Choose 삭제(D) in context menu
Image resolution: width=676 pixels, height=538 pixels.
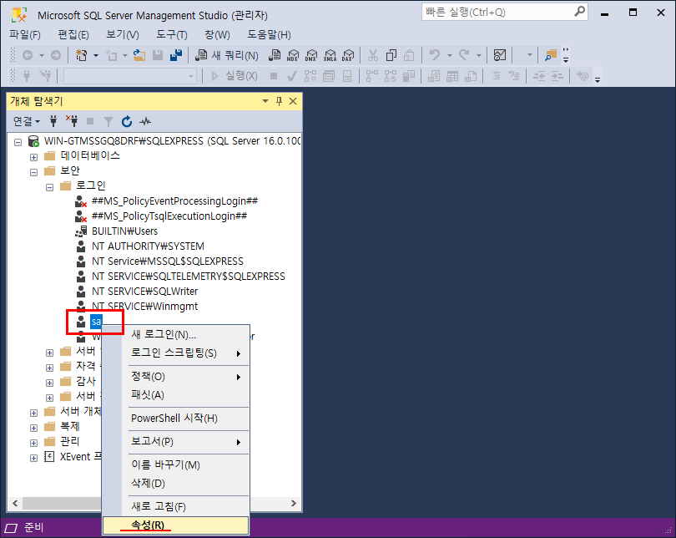point(175,484)
